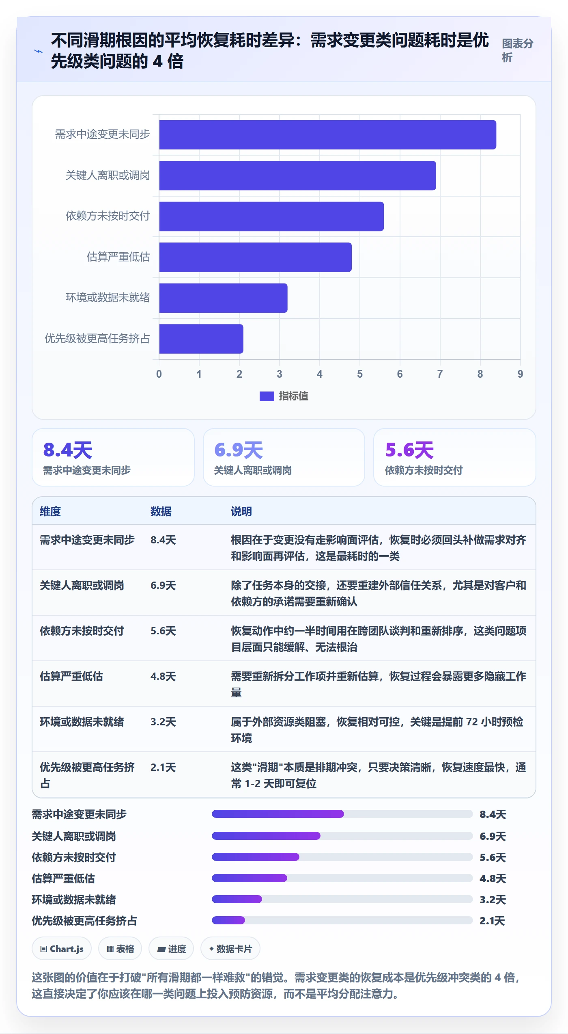Click the 进度 tag chip
The width and height of the screenshot is (568, 1034).
point(171,949)
